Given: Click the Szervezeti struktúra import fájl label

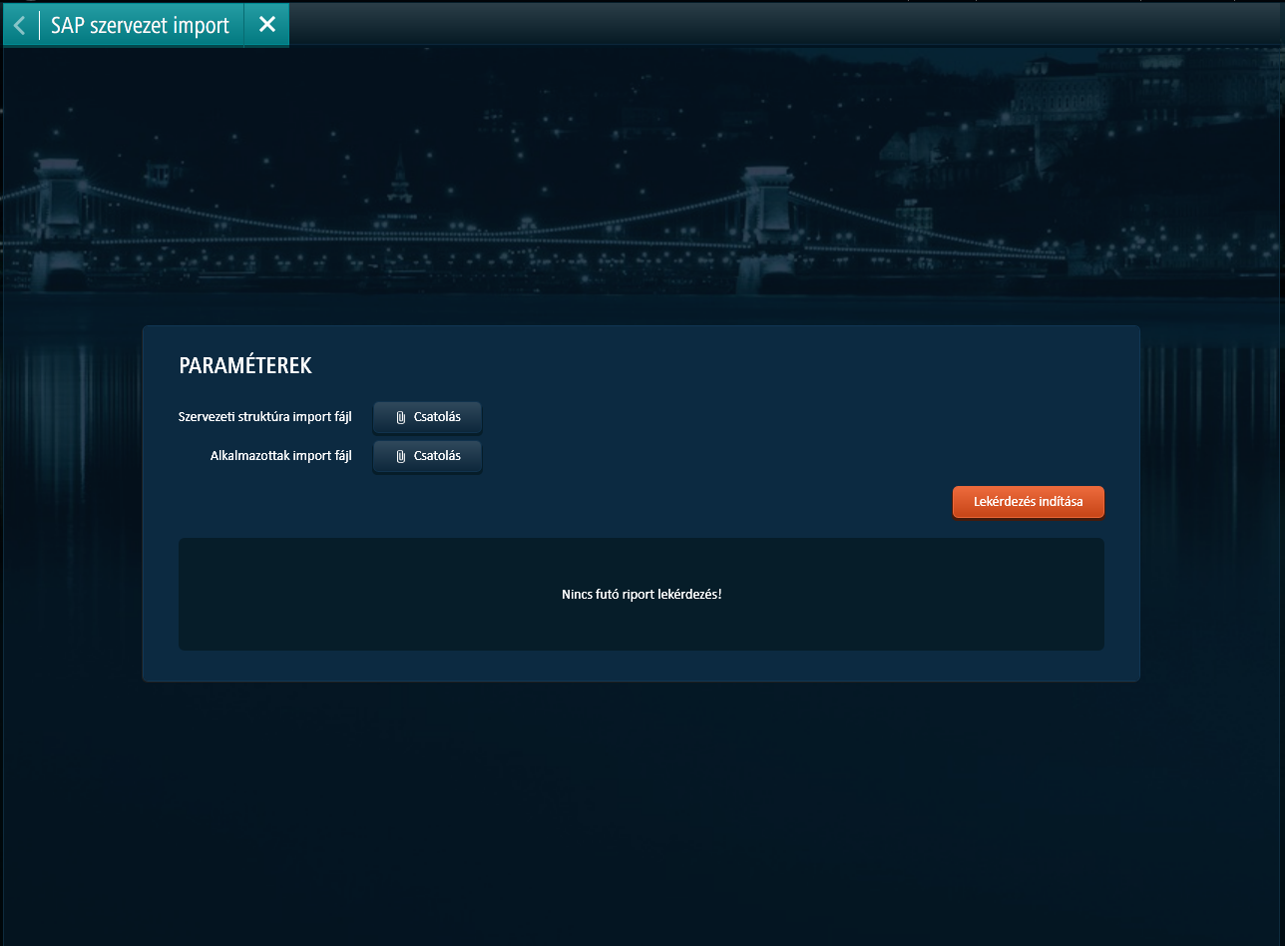Looking at the screenshot, I should (x=264, y=417).
